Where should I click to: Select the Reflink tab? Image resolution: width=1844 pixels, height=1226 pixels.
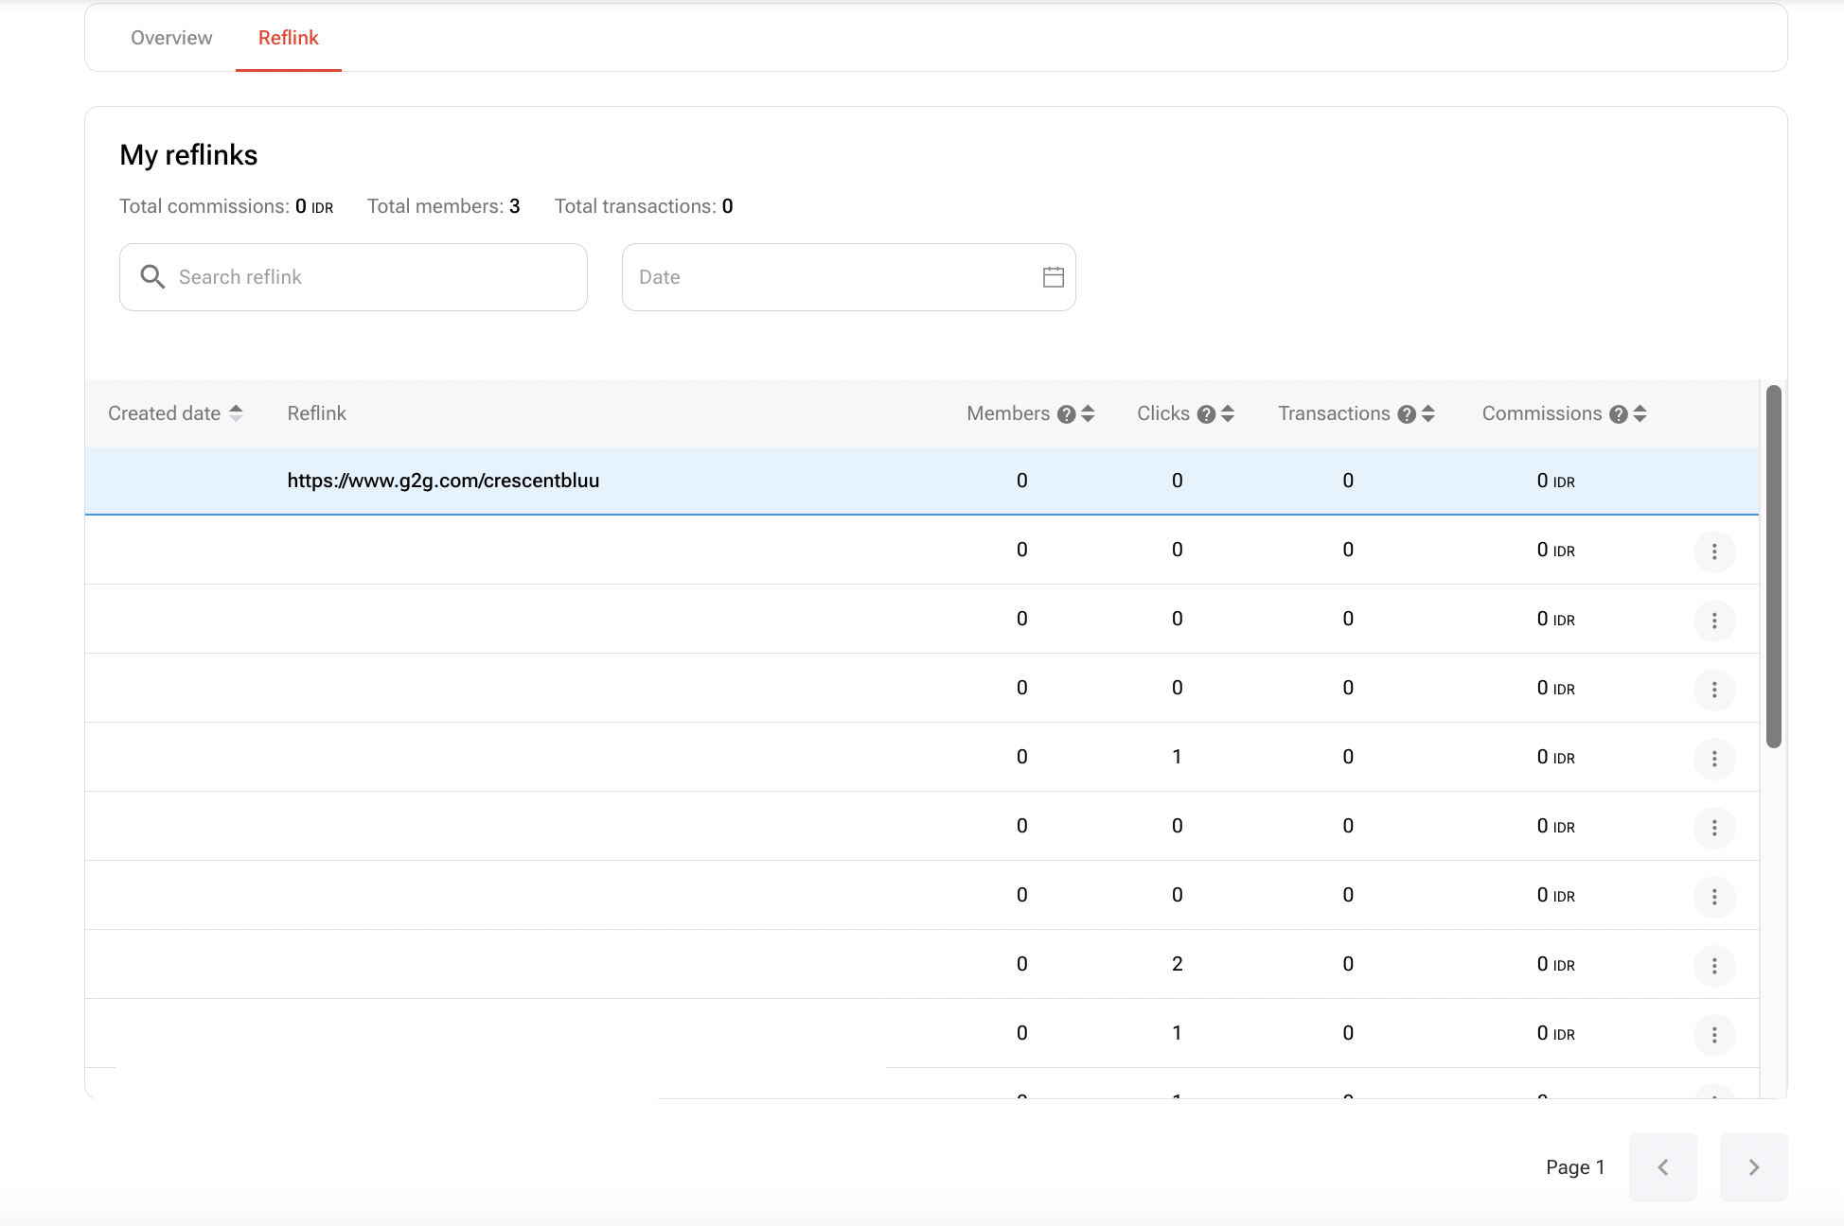tap(288, 38)
